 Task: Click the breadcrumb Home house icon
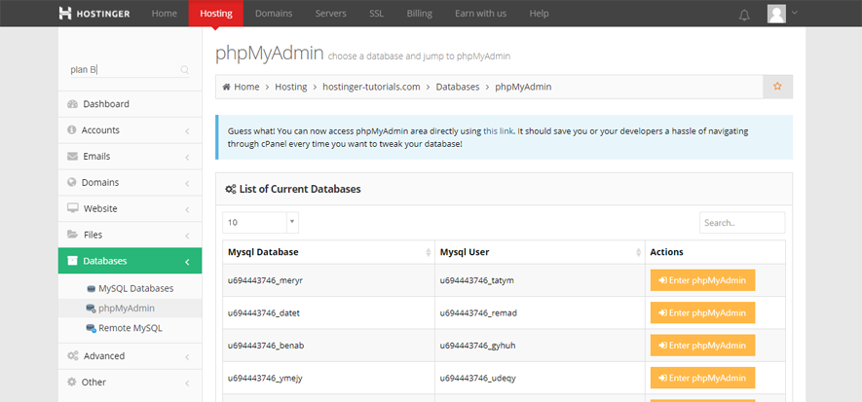pos(226,87)
